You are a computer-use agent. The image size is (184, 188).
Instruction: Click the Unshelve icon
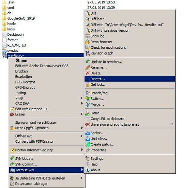pyautogui.click(x=88, y=139)
